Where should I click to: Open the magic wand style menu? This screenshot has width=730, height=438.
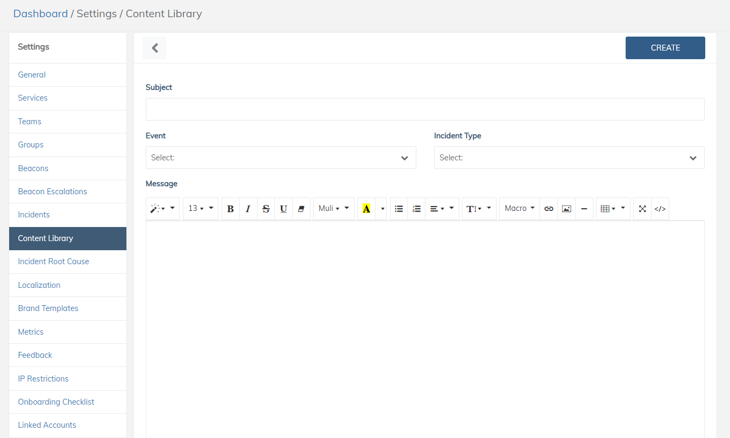[x=162, y=209]
